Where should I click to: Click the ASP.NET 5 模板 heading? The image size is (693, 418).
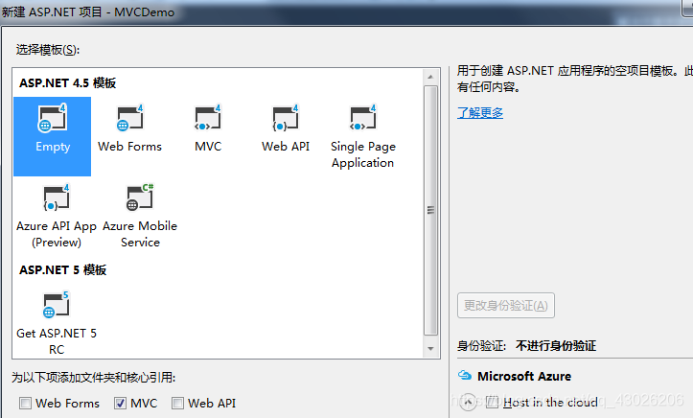pos(62,270)
